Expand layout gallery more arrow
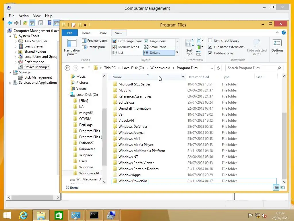The width and height of the screenshot is (294, 221). click(177, 53)
